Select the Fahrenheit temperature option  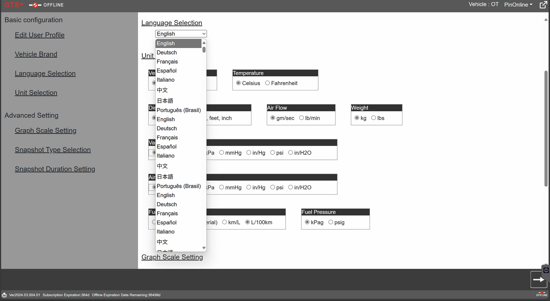pos(267,83)
